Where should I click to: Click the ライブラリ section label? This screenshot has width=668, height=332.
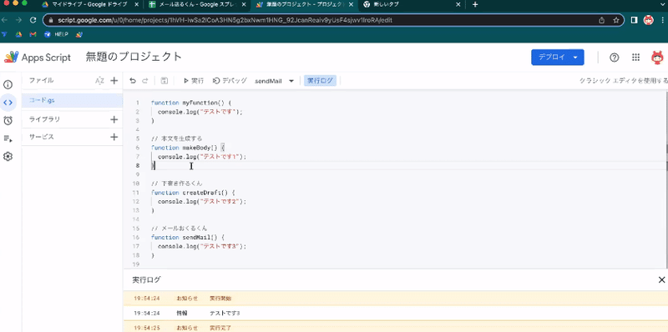point(44,119)
